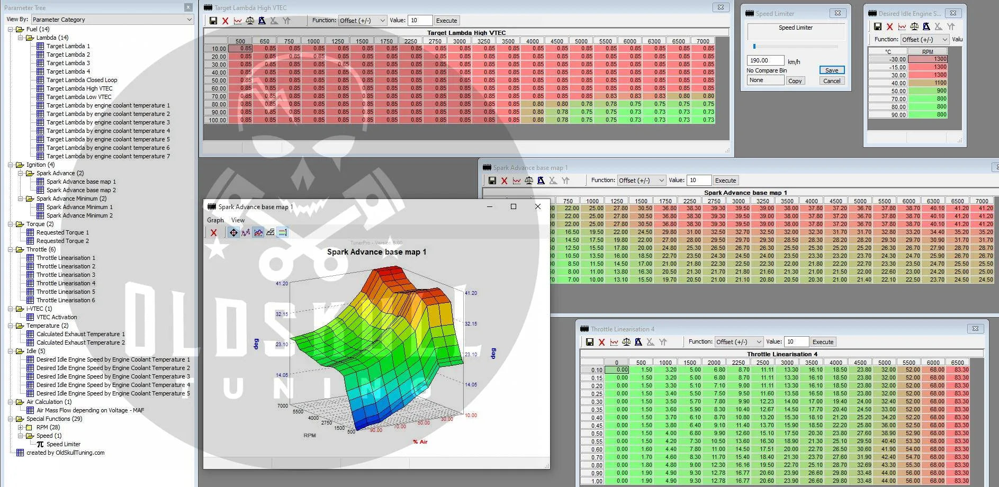The image size is (999, 487).
Task: Click the Speed Limiter slider handle
Action: coord(754,47)
